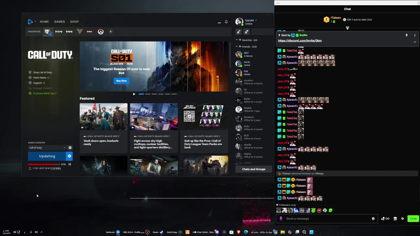Collapse the Friends 3/39 group

tap(237, 47)
